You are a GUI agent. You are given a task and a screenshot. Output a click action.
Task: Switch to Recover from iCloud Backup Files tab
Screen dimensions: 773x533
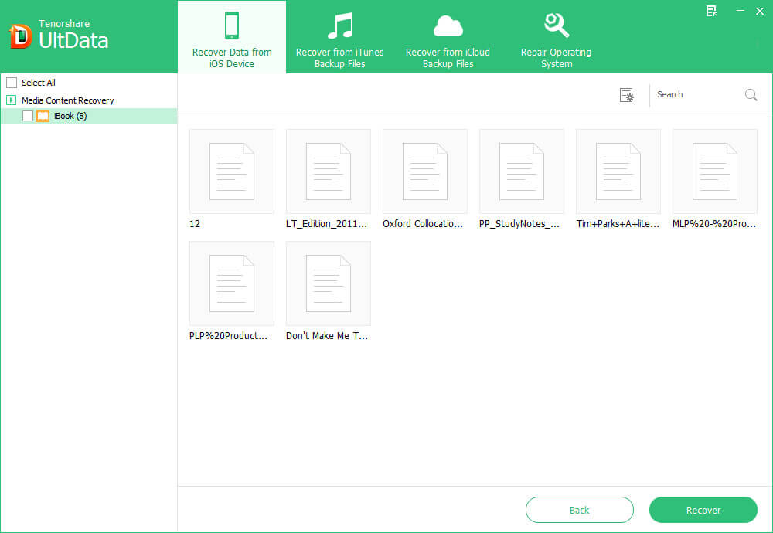pyautogui.click(x=448, y=37)
